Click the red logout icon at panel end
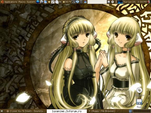 (149, 2)
